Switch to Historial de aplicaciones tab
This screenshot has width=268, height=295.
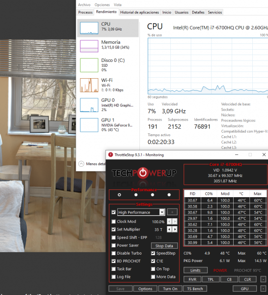pyautogui.click(x=139, y=12)
